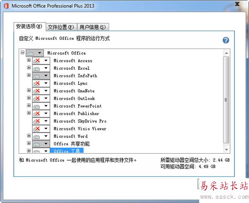249x203 pixels.
Task: Select the Microsoft Outlook row label
Action: pos(74,98)
